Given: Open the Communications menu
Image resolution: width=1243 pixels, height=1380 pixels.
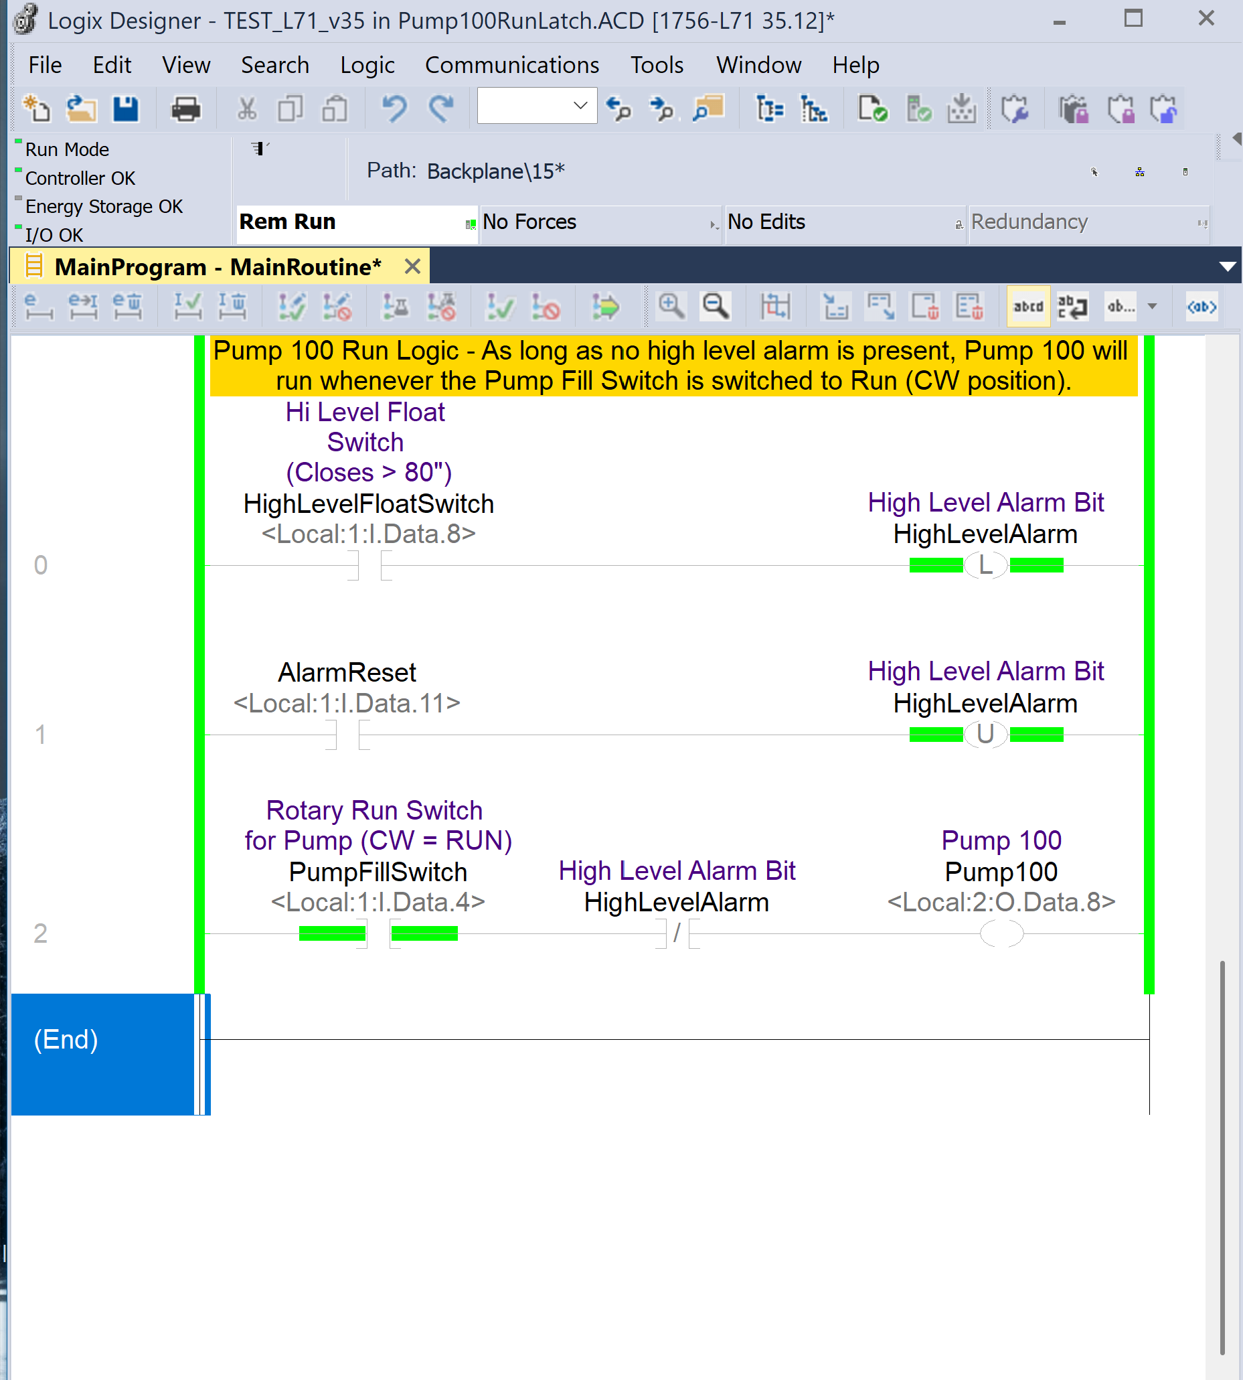Looking at the screenshot, I should pos(511,66).
